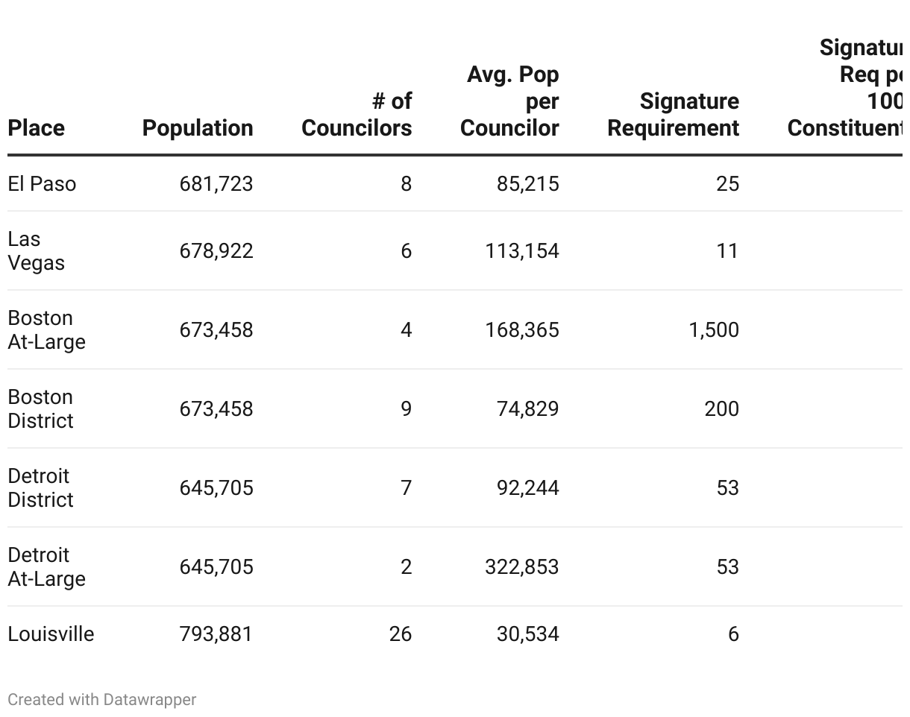Viewport: 910px width, 717px height.
Task: Click the Boston District row label
Action: click(x=40, y=409)
